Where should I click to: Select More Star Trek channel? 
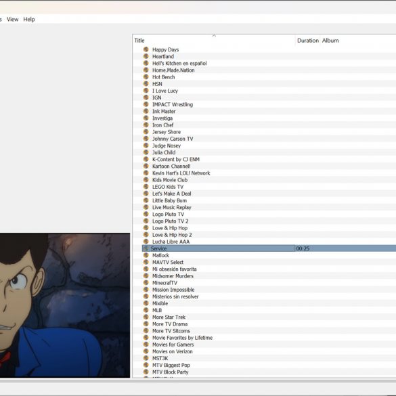[x=169, y=317]
